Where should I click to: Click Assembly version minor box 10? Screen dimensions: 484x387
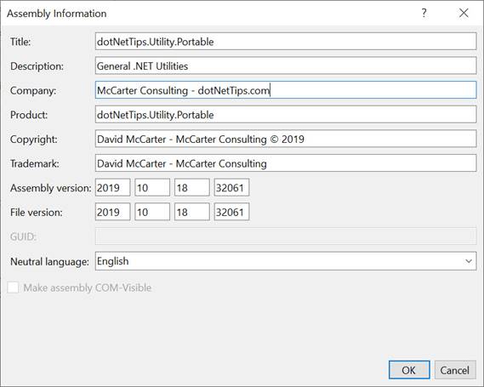[152, 187]
